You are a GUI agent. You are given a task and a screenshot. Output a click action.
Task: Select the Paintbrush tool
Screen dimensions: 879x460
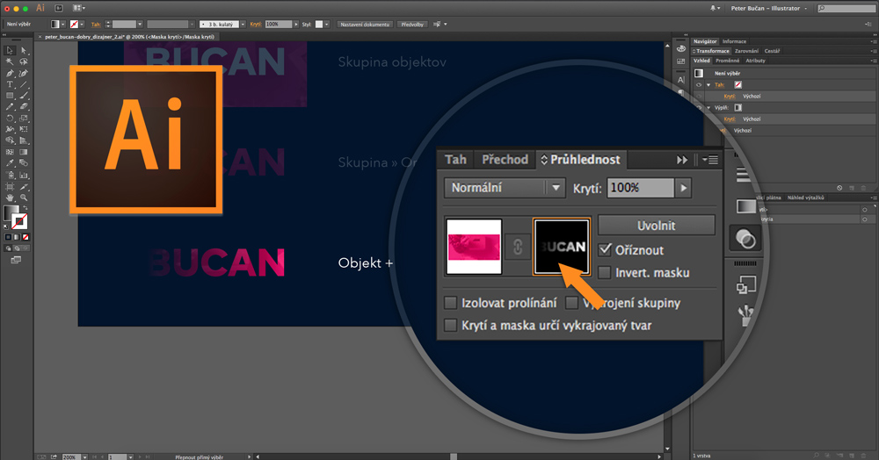point(24,96)
